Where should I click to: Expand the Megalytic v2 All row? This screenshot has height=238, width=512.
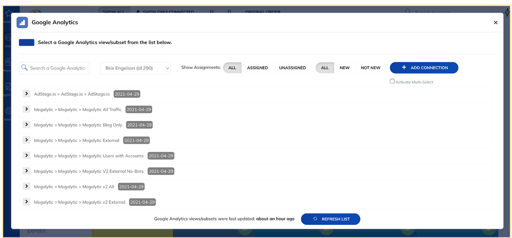26,186
